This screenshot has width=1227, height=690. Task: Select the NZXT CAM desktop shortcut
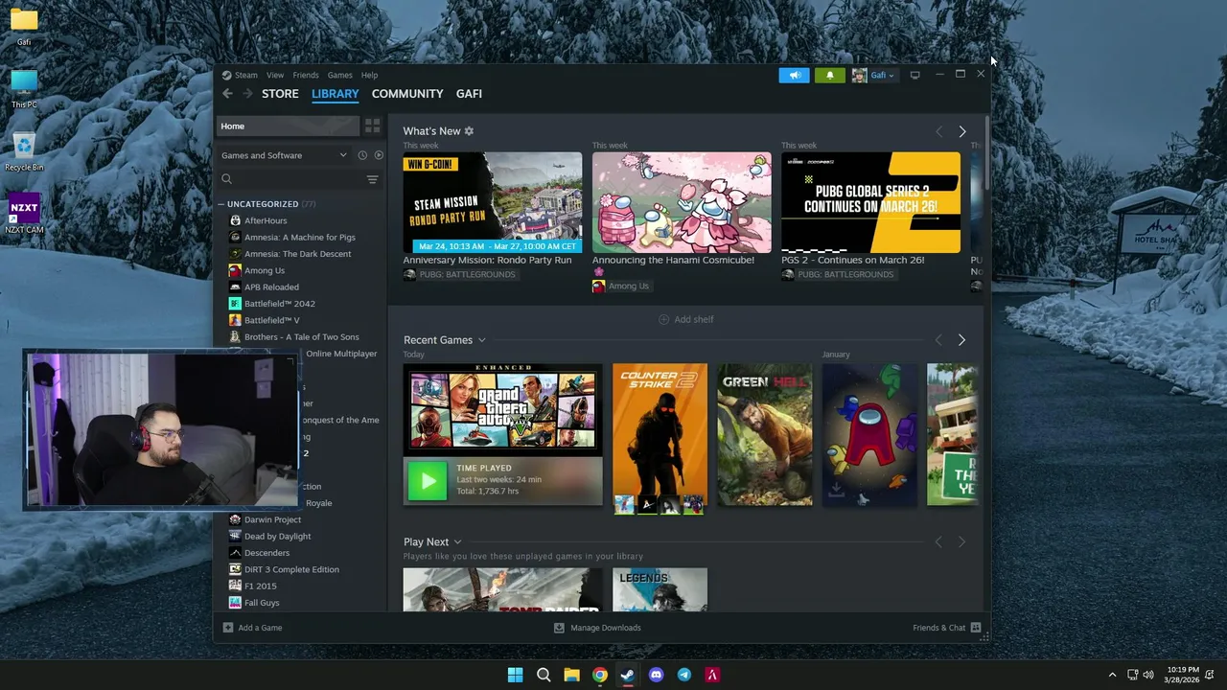(24, 214)
